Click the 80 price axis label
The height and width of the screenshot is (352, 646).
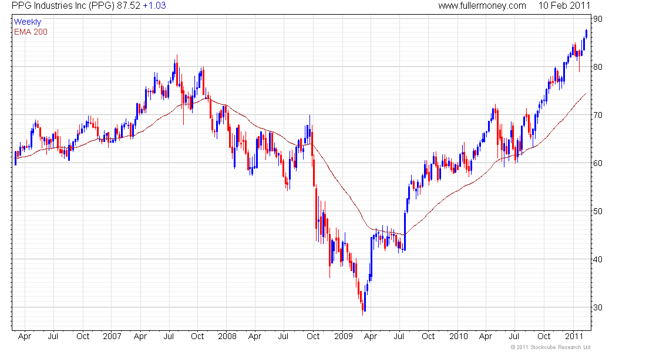tap(597, 67)
